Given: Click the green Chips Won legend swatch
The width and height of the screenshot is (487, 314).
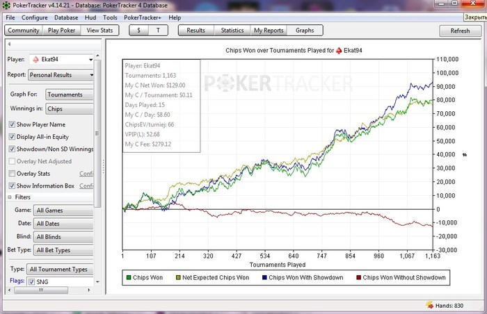Looking at the screenshot, I should tap(129, 278).
